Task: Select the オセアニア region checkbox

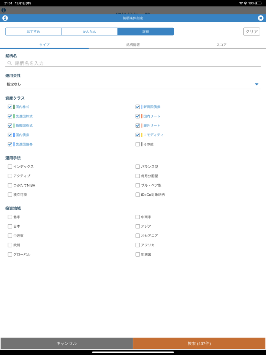Action: coord(138,236)
